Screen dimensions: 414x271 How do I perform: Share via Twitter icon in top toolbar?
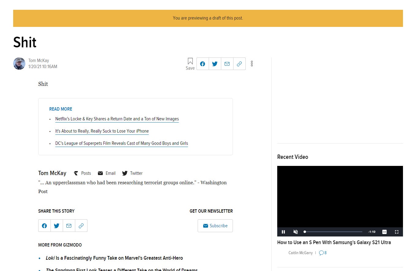tap(215, 64)
